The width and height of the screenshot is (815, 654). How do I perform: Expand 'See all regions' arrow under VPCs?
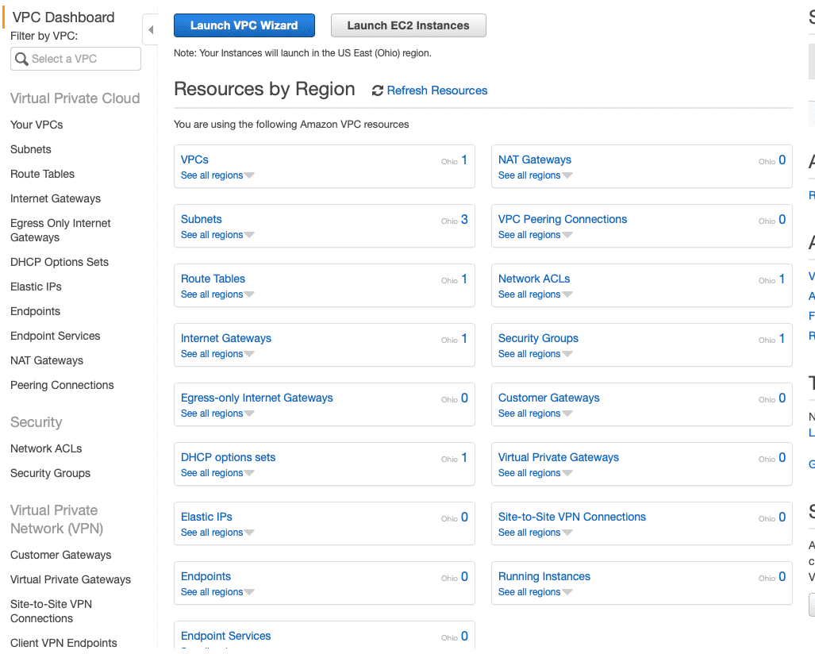click(249, 175)
